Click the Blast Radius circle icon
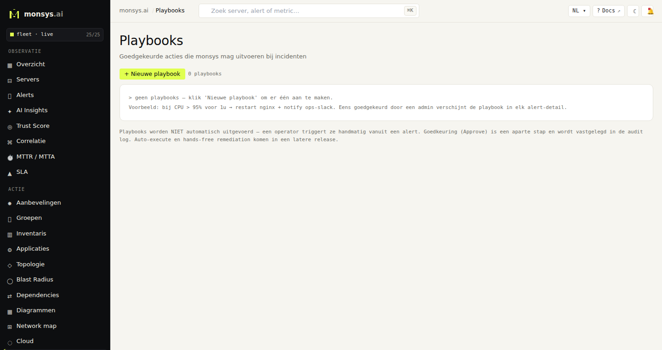 10,281
